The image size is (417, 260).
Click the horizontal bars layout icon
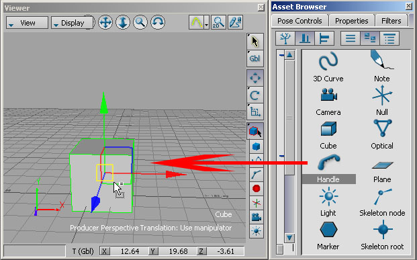(x=324, y=38)
